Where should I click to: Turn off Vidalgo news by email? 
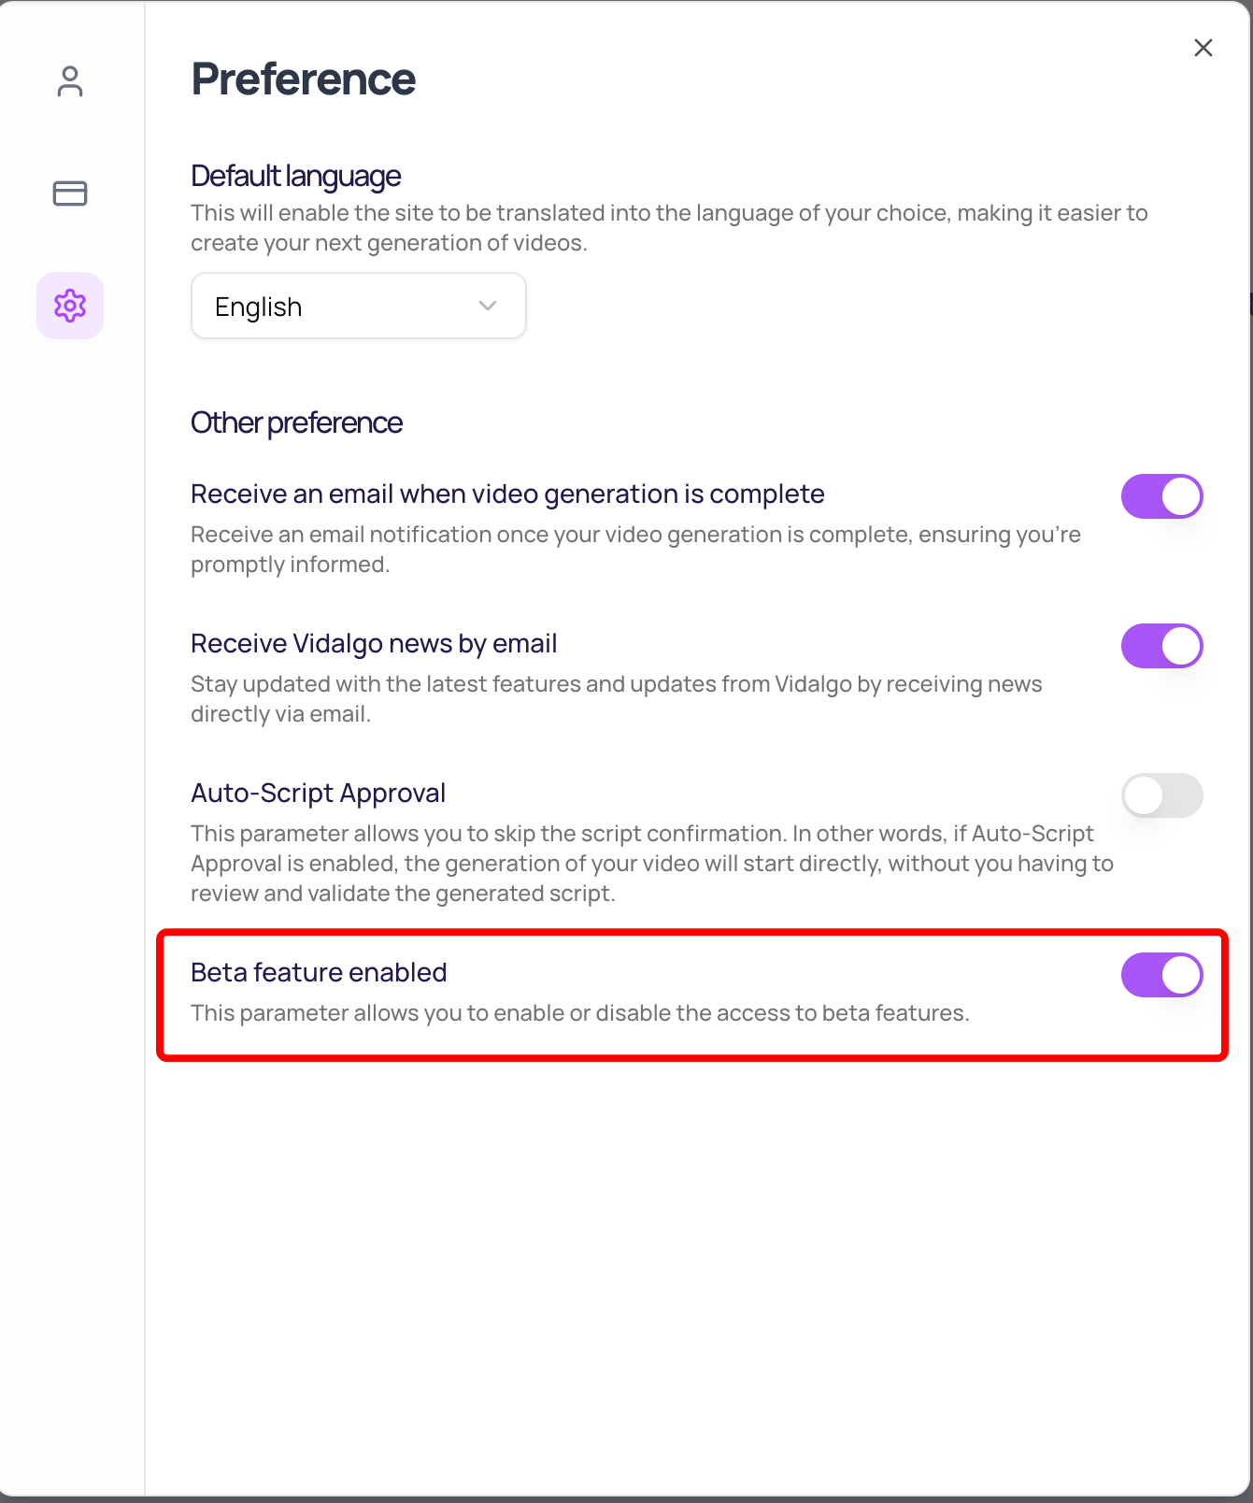pos(1161,646)
